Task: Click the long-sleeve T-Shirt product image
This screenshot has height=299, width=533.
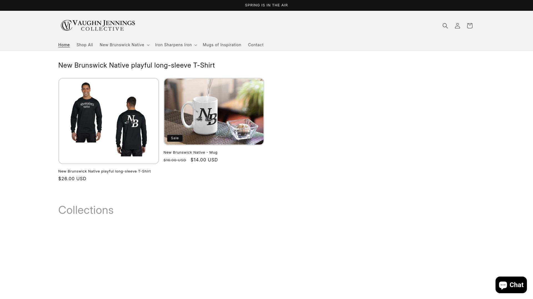Action: (x=109, y=121)
